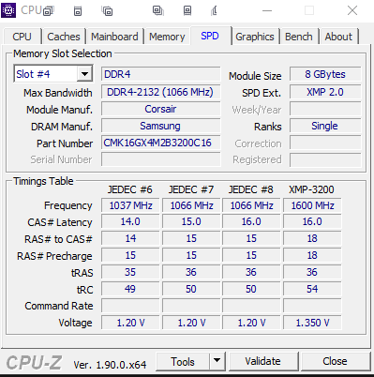Click the JEDEC #6 1.20 V voltage cell
Viewport: 374px width, 377px height.
[x=130, y=323]
